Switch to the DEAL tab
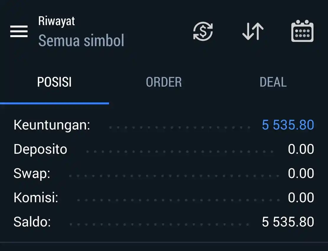 [x=273, y=82]
